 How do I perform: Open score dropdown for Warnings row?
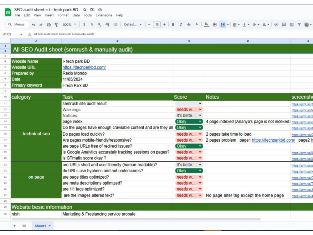[189, 109]
